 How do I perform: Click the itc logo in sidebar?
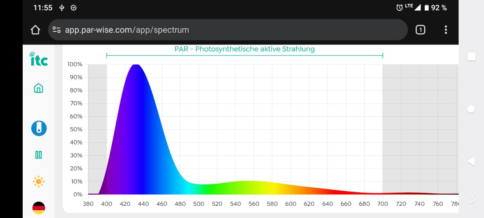pyautogui.click(x=39, y=59)
